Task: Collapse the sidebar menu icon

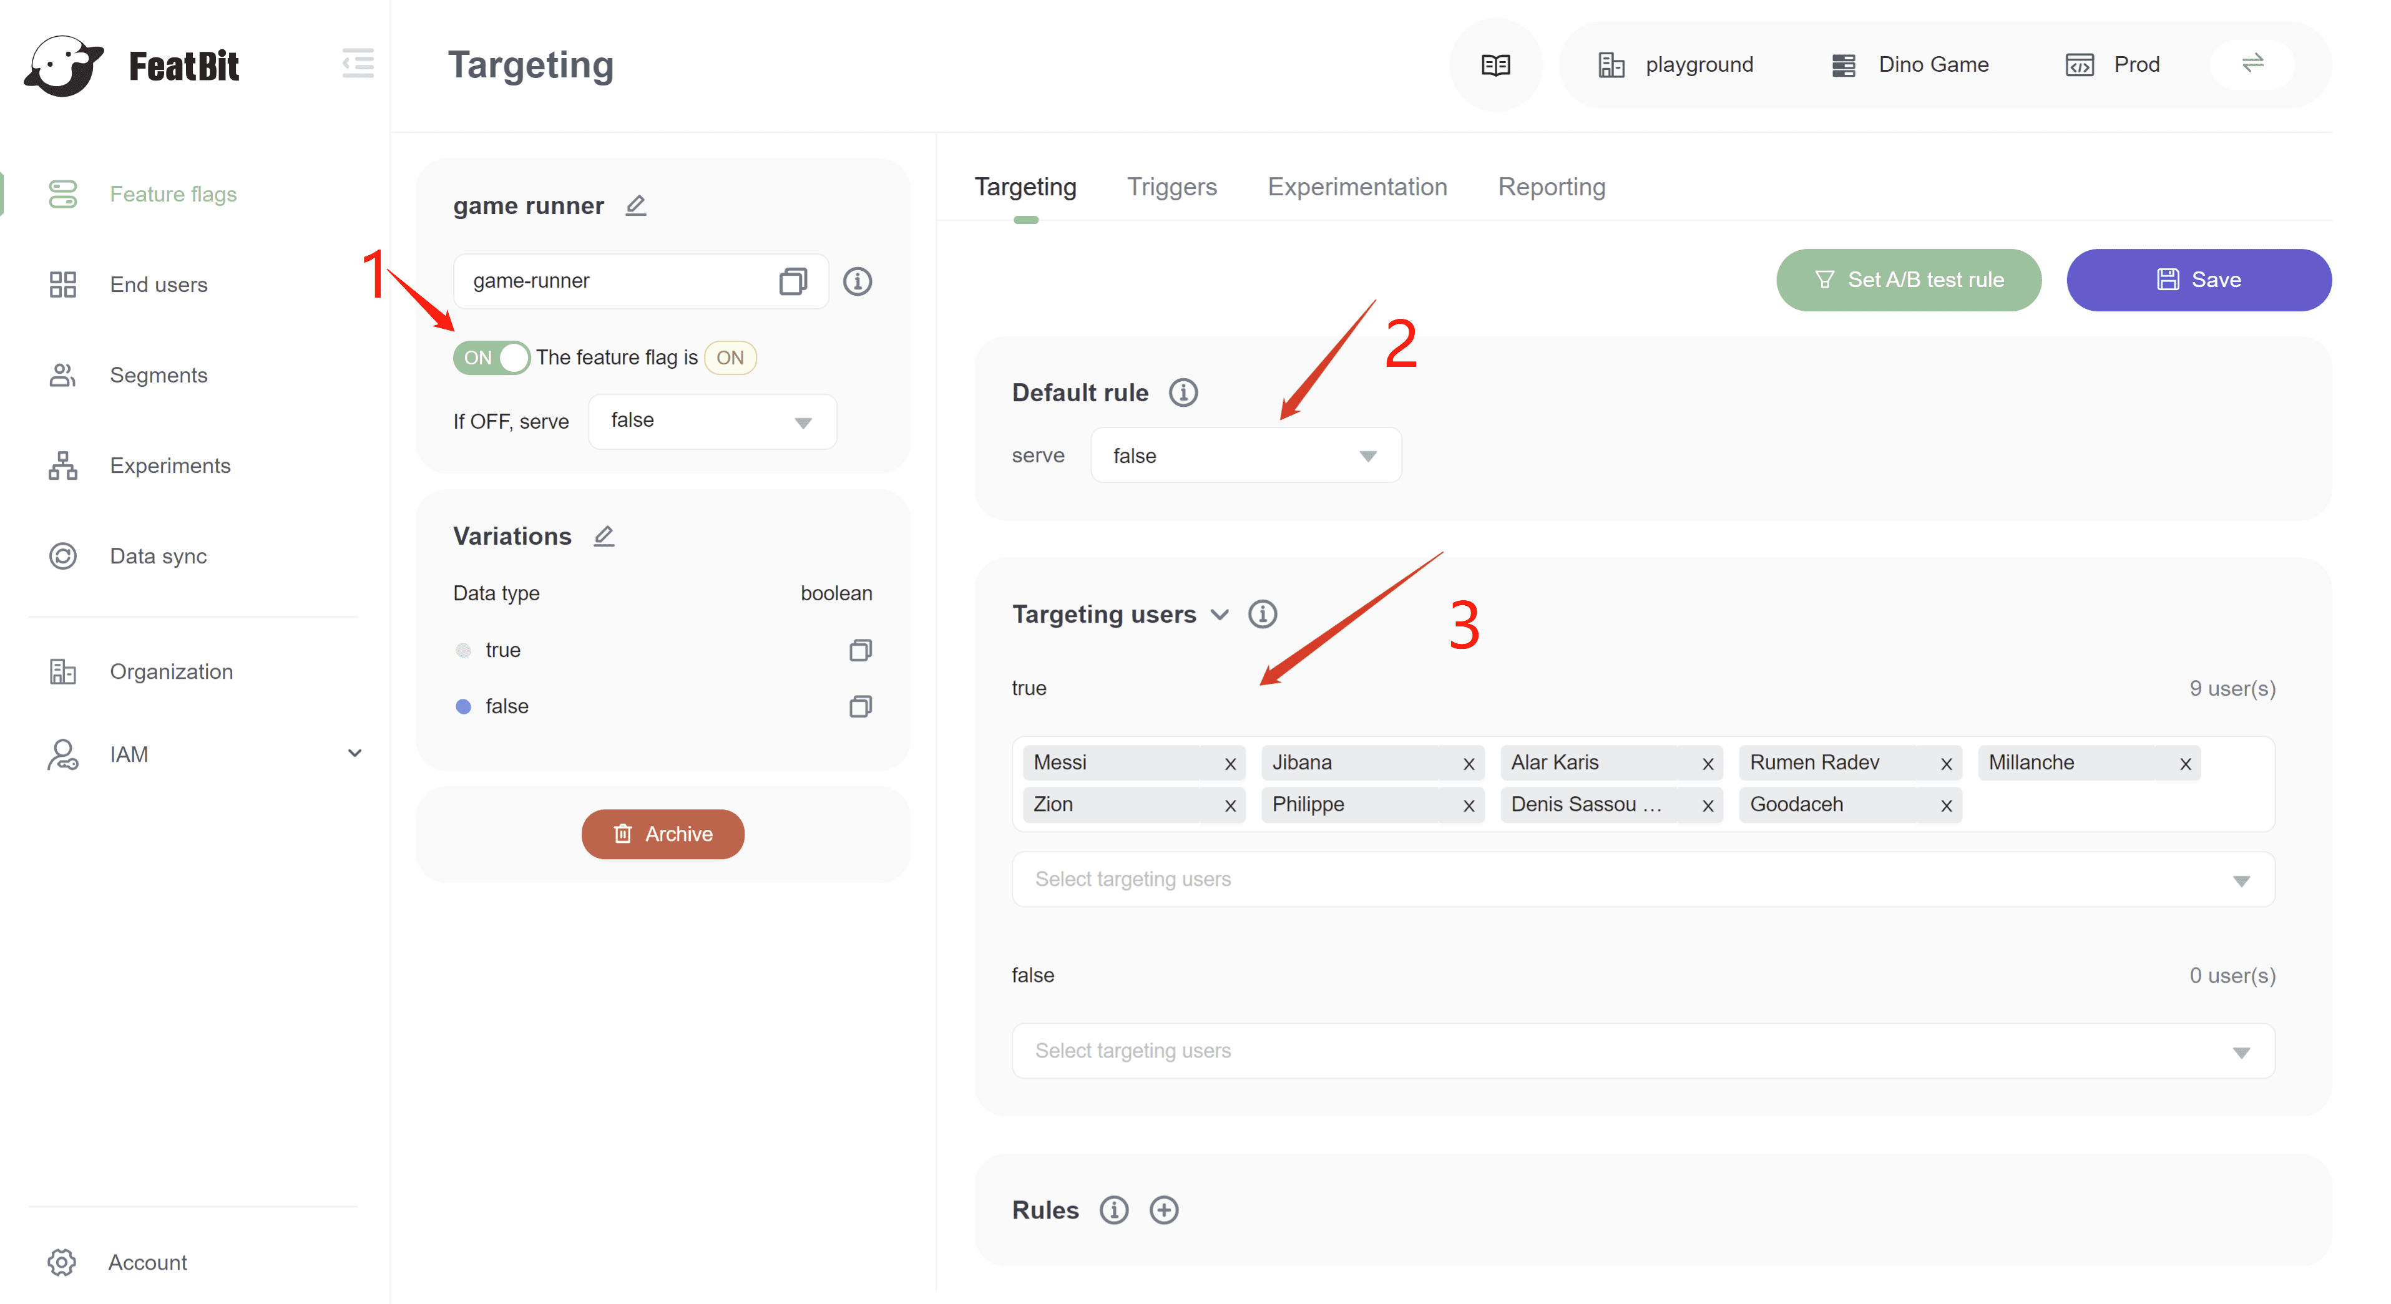Action: tap(358, 64)
